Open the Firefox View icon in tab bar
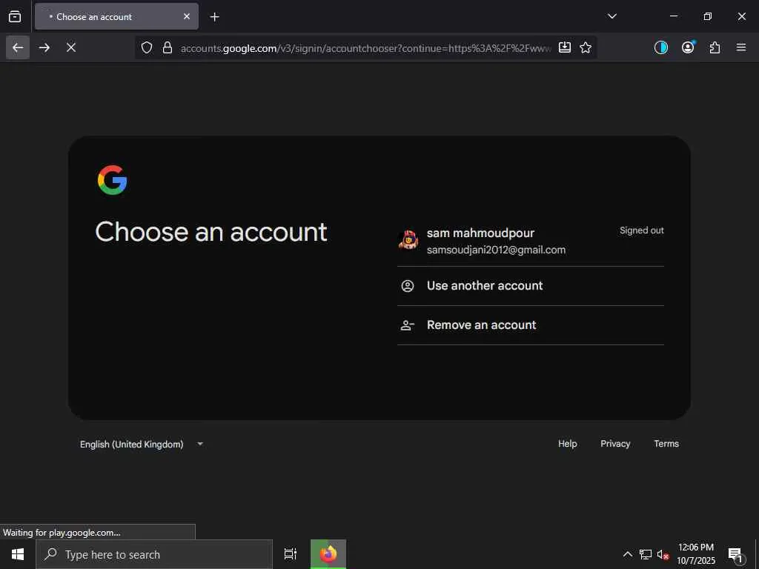 coord(15,16)
